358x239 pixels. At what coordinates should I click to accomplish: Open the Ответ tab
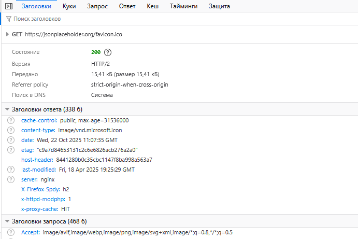tap(127, 6)
